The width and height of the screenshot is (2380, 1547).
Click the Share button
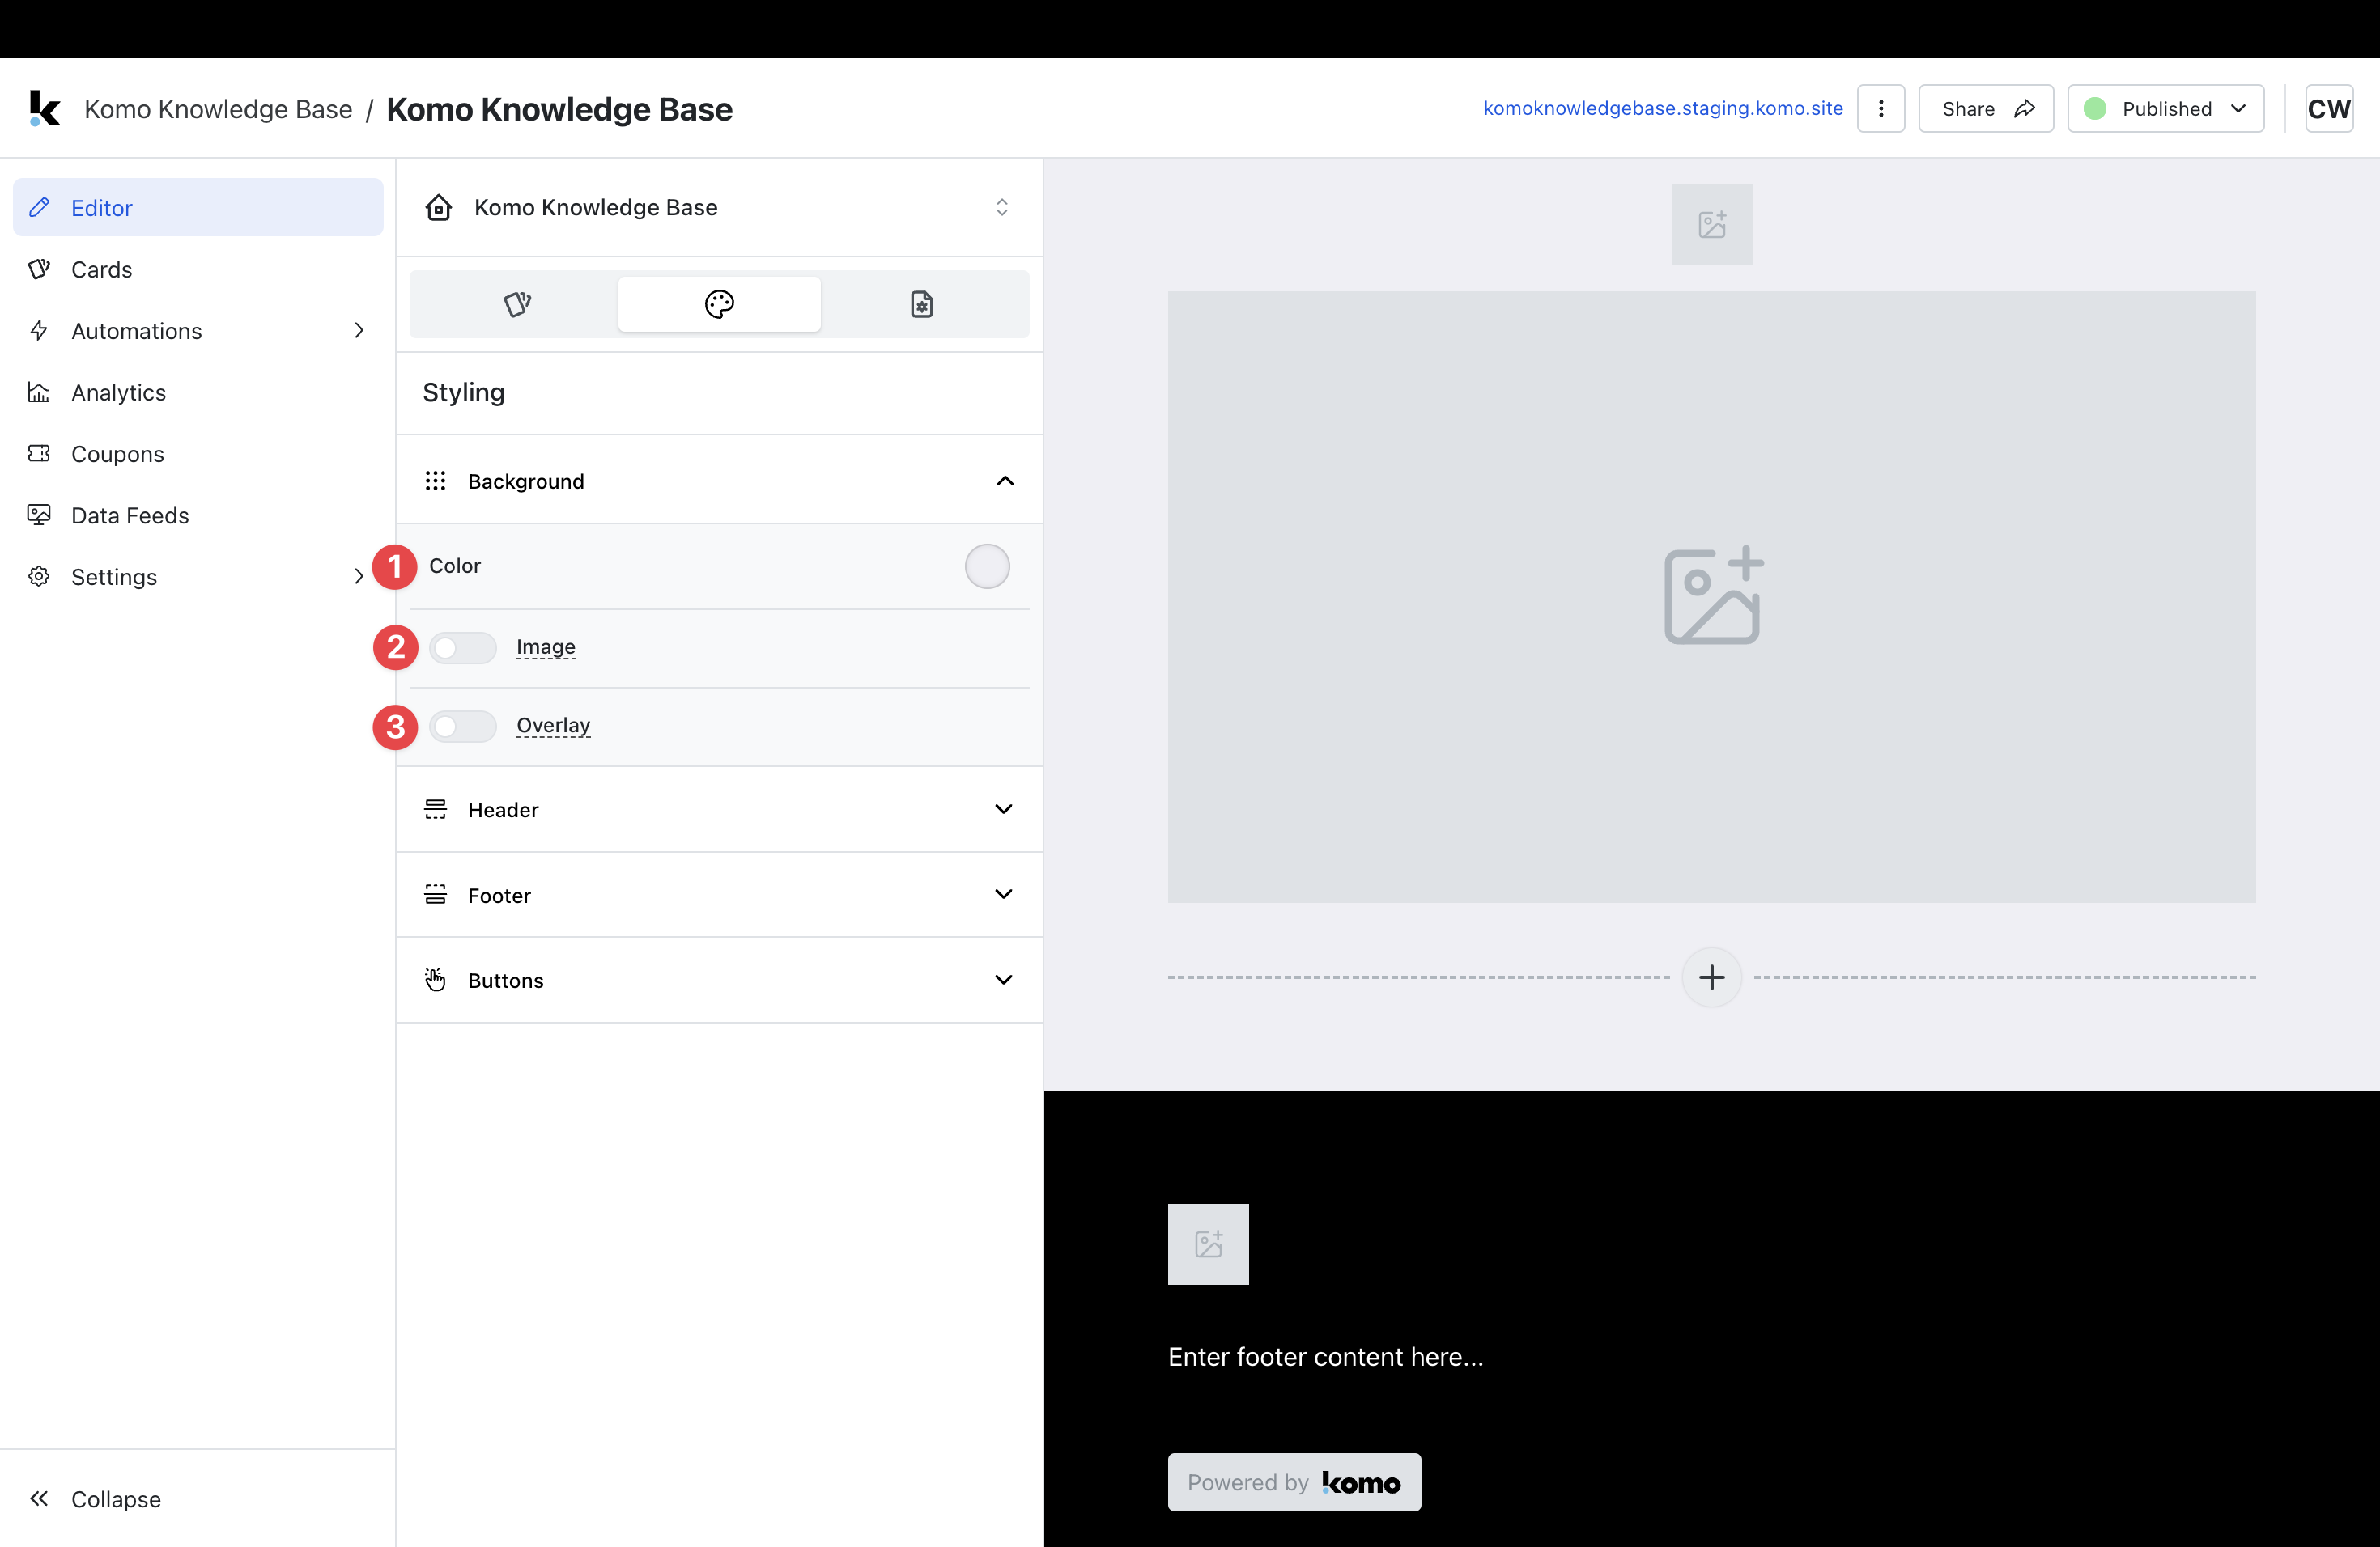click(x=1985, y=109)
